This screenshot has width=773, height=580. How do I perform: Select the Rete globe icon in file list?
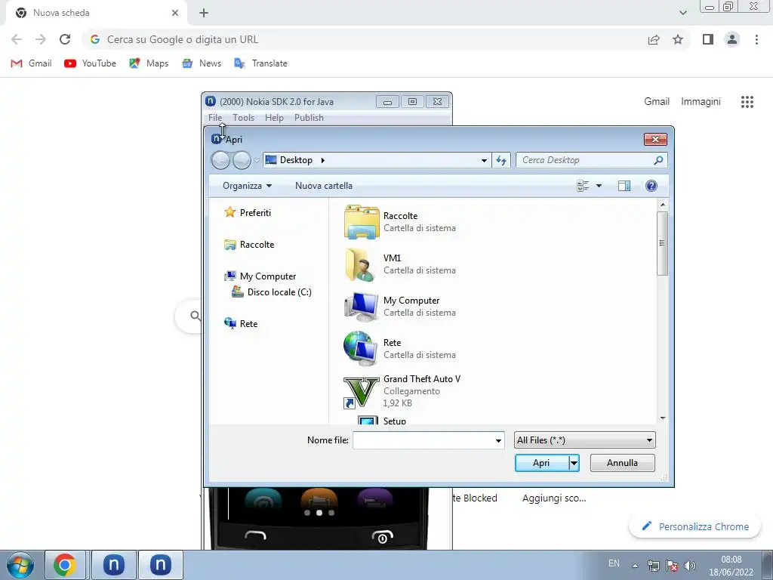pyautogui.click(x=360, y=348)
